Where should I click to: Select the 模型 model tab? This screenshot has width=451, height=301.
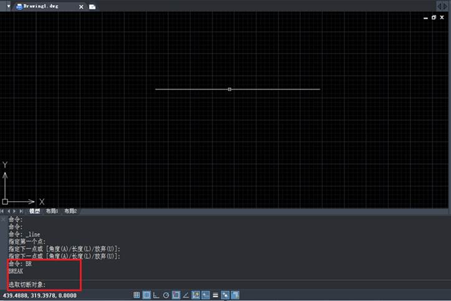pos(34,211)
